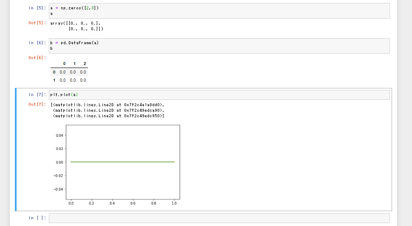The image size is (412, 226).
Task: Click column header 2 in DataFrame table
Action: coord(85,64)
